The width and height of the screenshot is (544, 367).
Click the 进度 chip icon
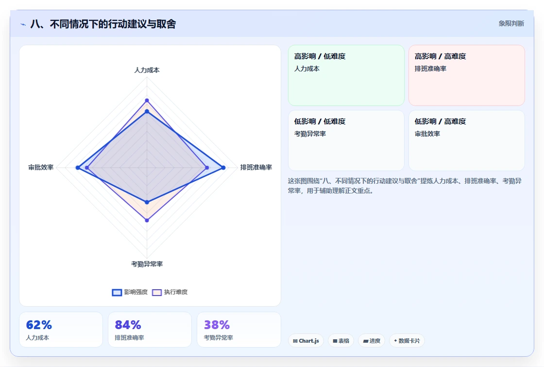click(365, 341)
